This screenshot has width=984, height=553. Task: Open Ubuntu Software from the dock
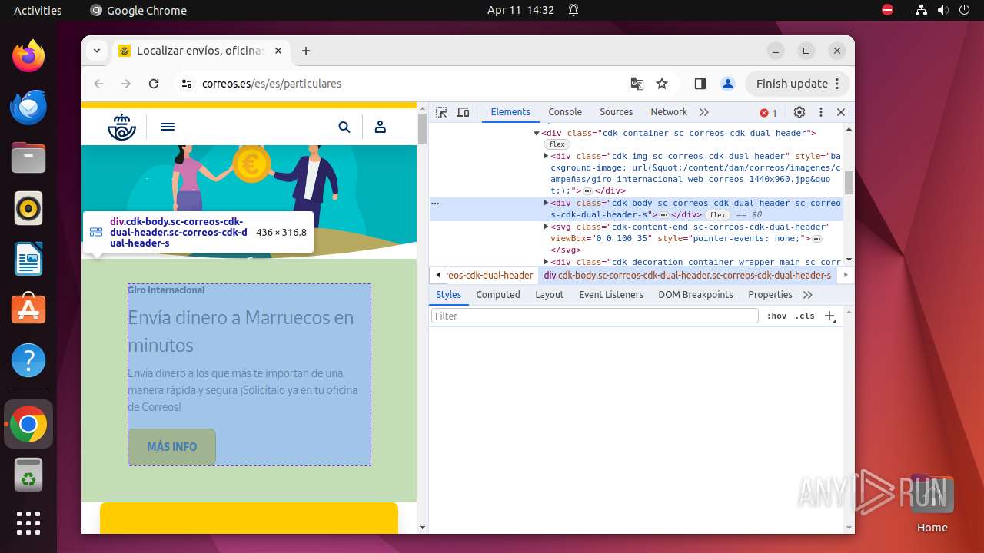point(28,310)
